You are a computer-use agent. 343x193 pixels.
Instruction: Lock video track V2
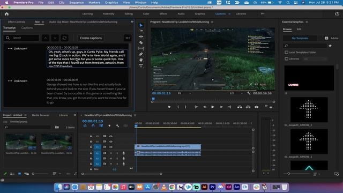[x=91, y=142]
